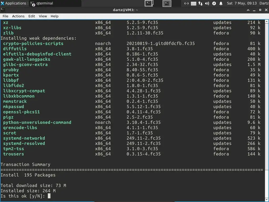Click the 'Installing weak dependencies:' line
The image size is (269, 202).
click(x=38, y=38)
